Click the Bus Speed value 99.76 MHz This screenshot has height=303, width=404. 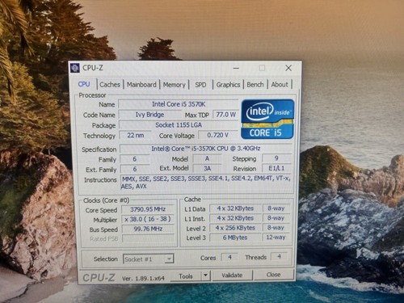point(148,229)
